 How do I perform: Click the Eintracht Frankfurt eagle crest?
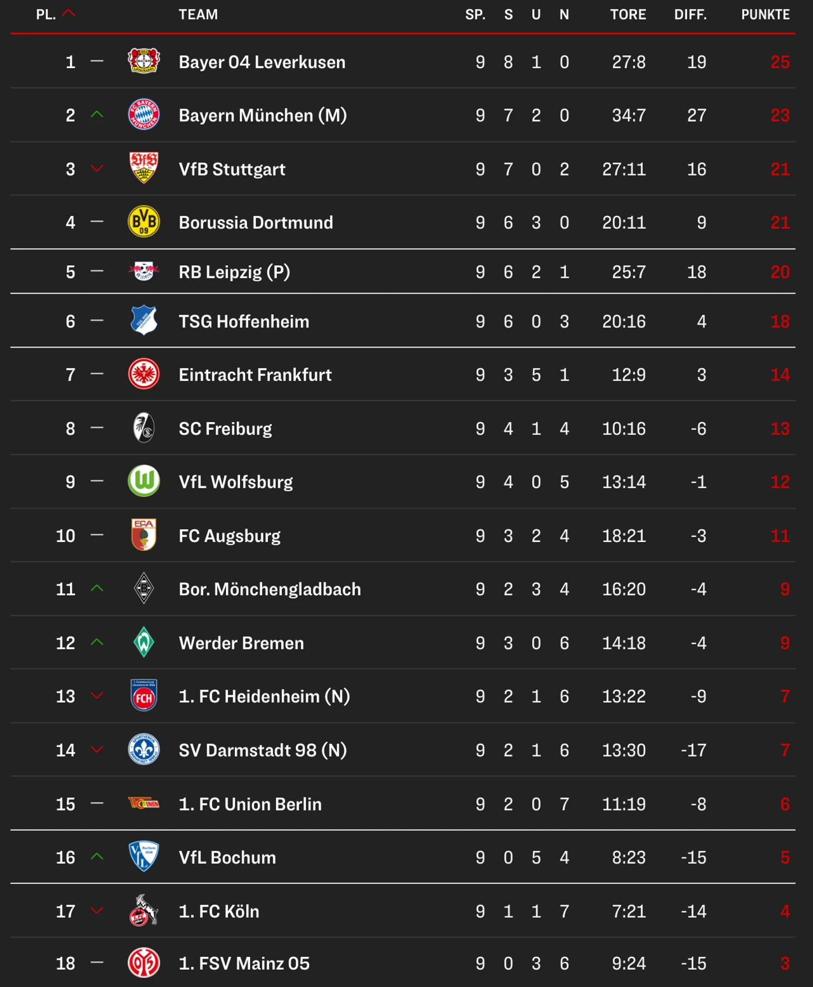point(144,374)
